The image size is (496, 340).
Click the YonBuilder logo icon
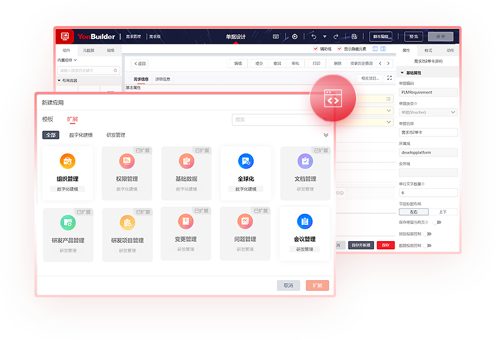pyautogui.click(x=65, y=37)
